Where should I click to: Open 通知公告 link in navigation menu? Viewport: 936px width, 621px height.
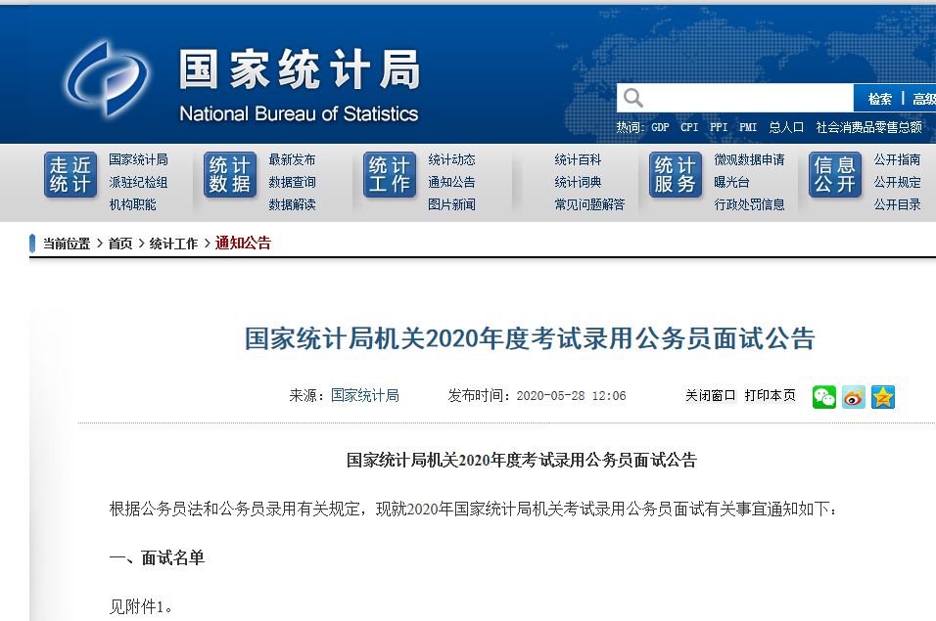pos(452,182)
